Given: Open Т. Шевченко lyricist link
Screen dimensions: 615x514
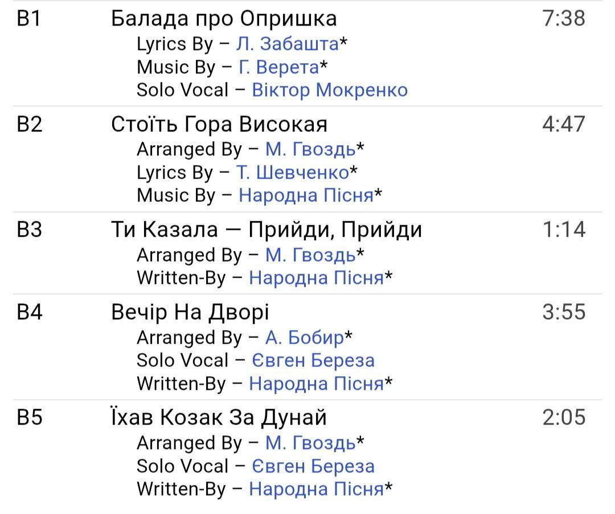Looking at the screenshot, I should (292, 172).
